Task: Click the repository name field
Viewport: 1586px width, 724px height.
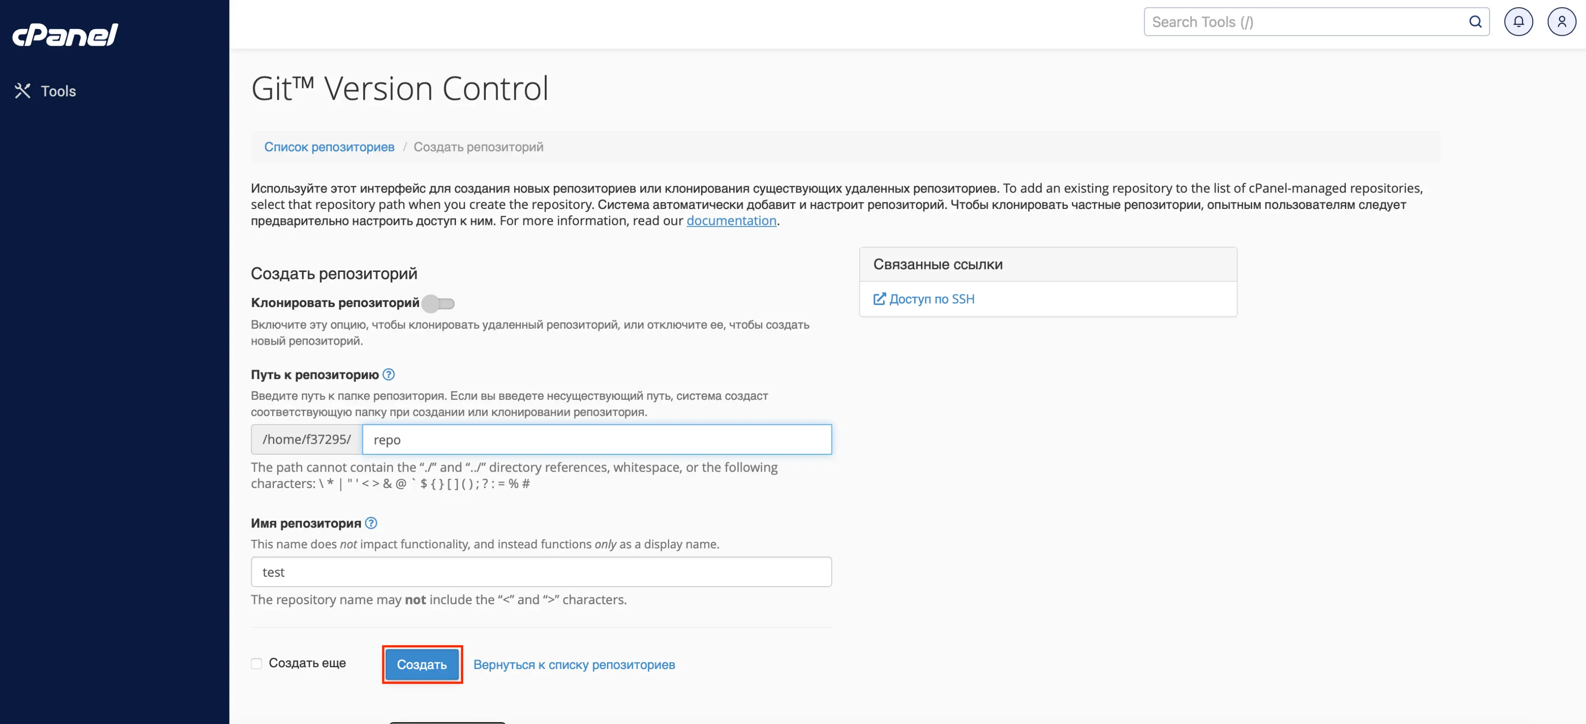Action: 540,572
